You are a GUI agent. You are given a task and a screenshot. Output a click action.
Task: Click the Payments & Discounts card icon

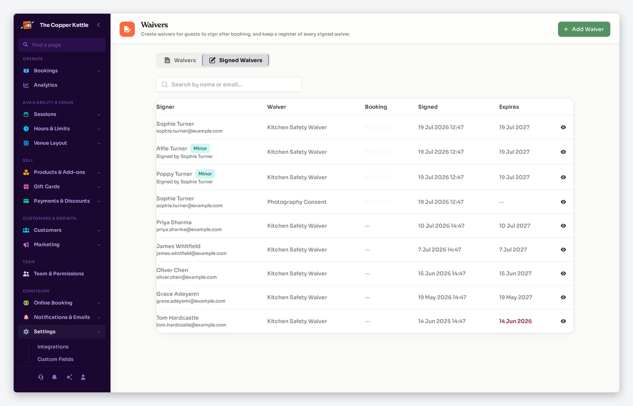pos(26,201)
